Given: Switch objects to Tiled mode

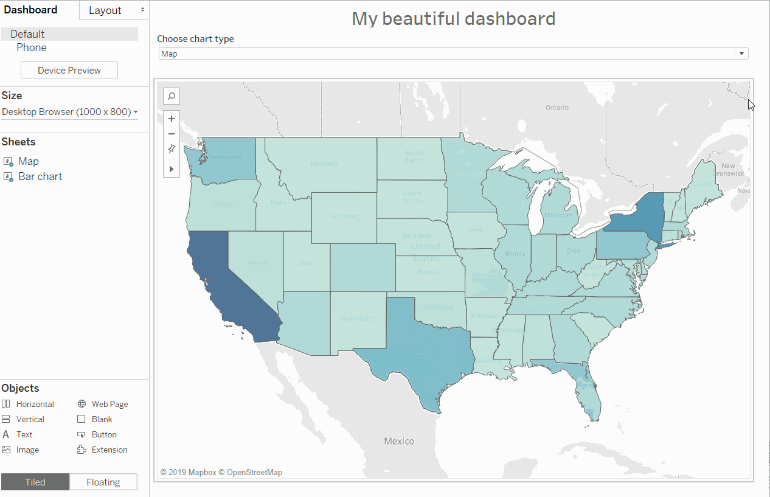Looking at the screenshot, I should click(35, 482).
